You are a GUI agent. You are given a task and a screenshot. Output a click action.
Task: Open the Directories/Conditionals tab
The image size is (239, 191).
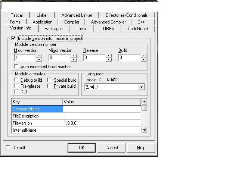127,15
